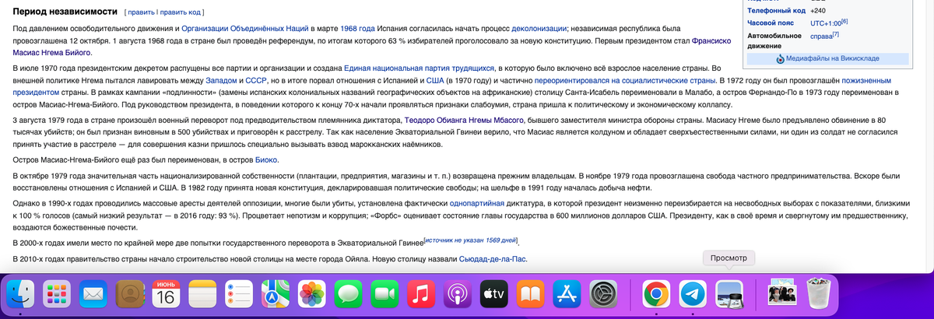Click 'Период независимости' section heading

tap(65, 12)
